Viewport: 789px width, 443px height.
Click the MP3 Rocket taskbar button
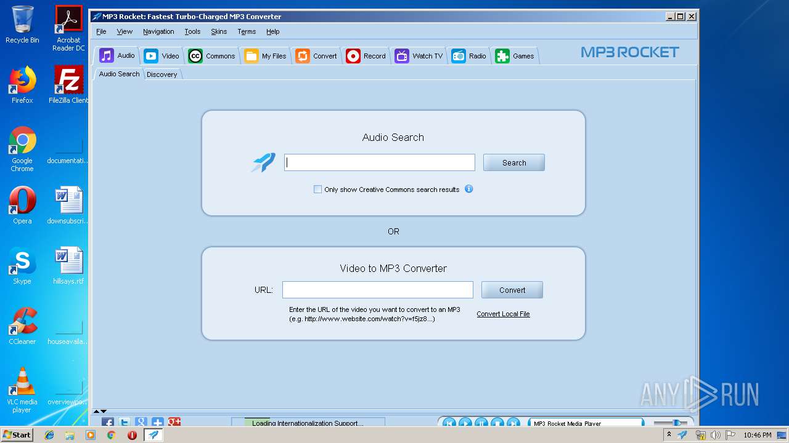coord(153,435)
